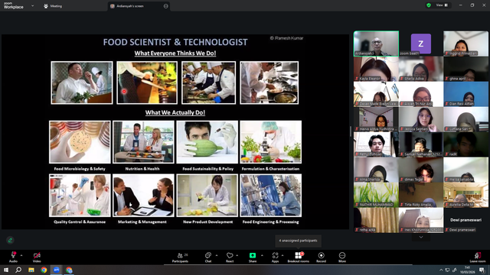Select Dewi prameswari's tile
Image resolution: width=490 pixels, height=275 pixels.
465,220
